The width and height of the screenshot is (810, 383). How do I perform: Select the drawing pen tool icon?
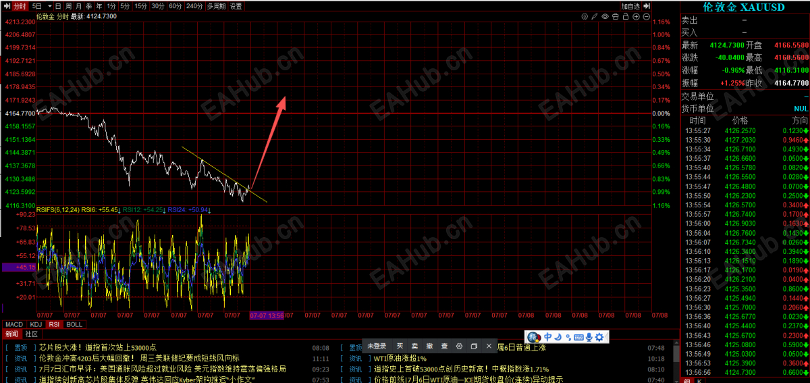click(595, 16)
